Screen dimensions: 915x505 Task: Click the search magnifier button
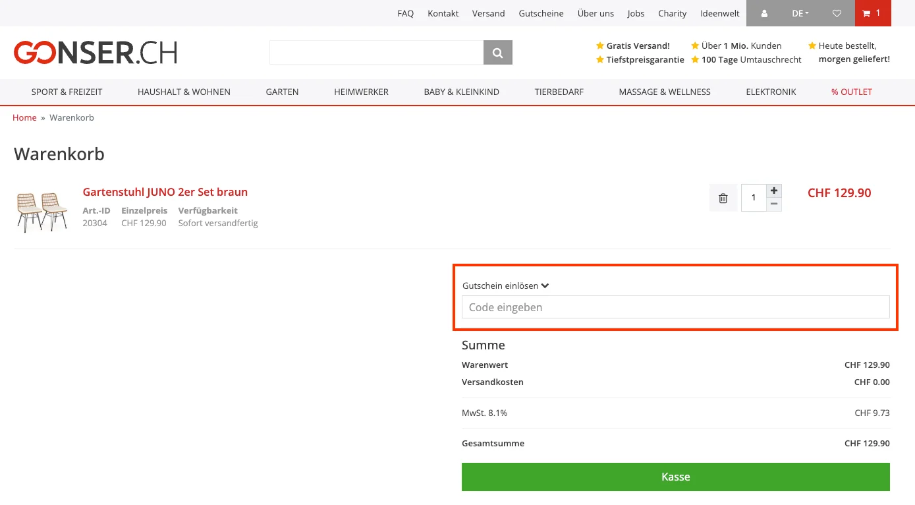[497, 53]
